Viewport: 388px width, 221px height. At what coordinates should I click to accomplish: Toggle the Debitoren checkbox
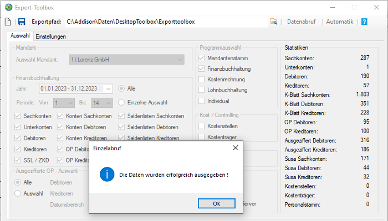coord(18,138)
